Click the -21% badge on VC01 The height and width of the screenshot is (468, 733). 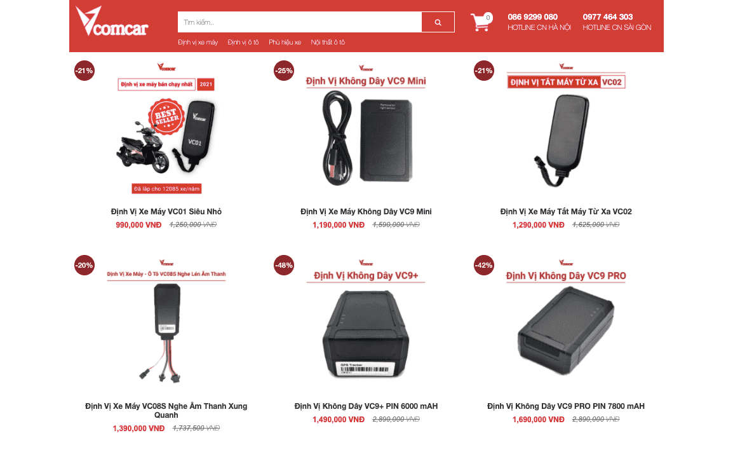(84, 71)
